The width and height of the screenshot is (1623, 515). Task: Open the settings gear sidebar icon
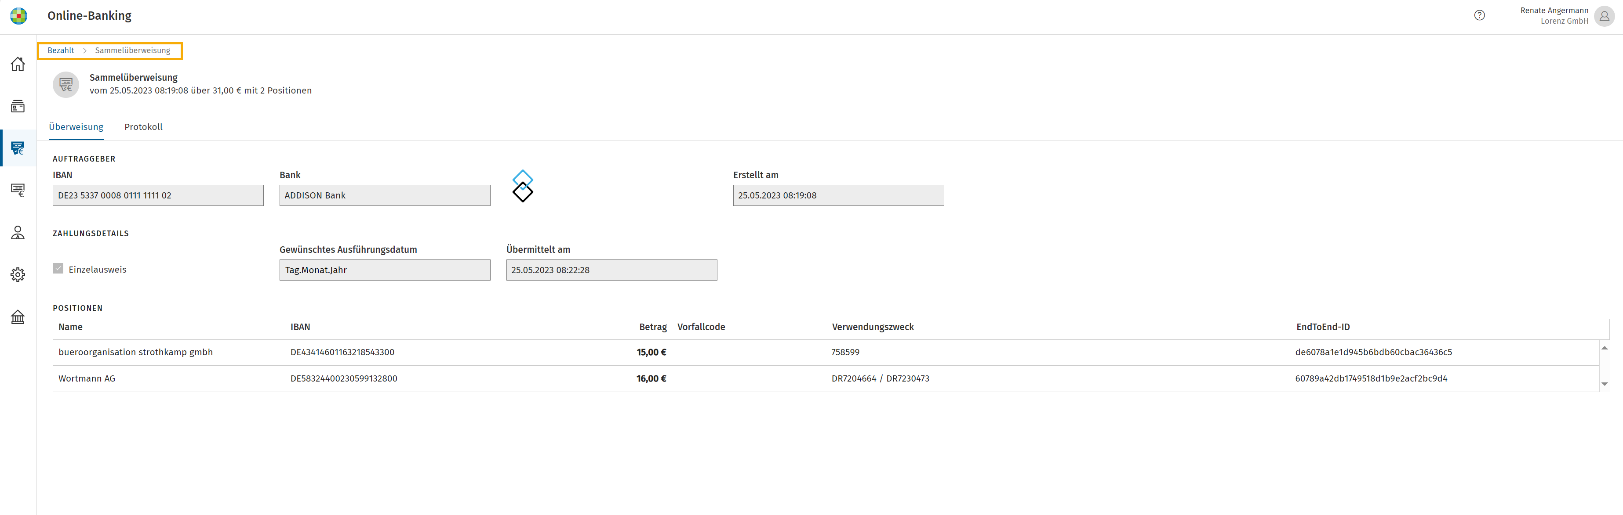(x=18, y=274)
